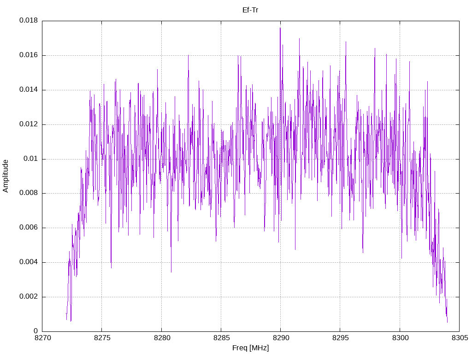472x354 pixels.
Task: Click the 'Amplitude' y-axis label
Action: (x=6, y=176)
